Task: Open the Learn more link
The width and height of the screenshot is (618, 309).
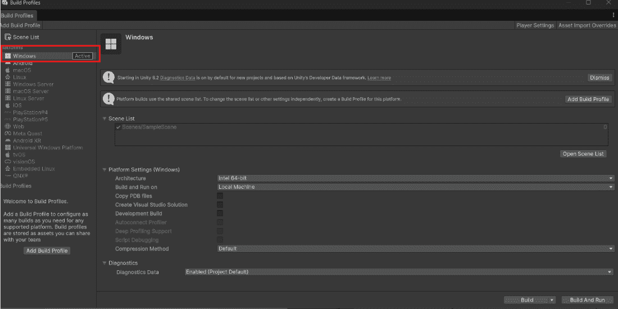Action: click(x=379, y=78)
